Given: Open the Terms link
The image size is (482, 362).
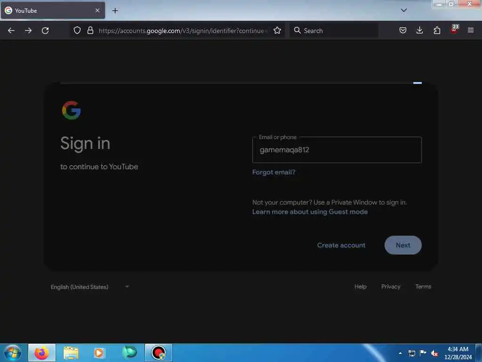Looking at the screenshot, I should (x=423, y=287).
